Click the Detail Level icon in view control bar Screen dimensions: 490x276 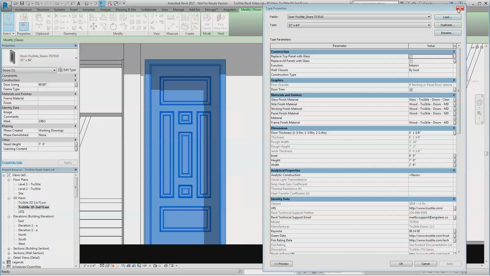coord(102,266)
